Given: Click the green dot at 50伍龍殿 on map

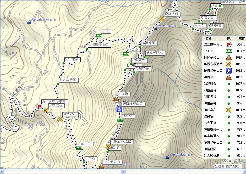Looking at the screenshot, I should click(64, 63).
